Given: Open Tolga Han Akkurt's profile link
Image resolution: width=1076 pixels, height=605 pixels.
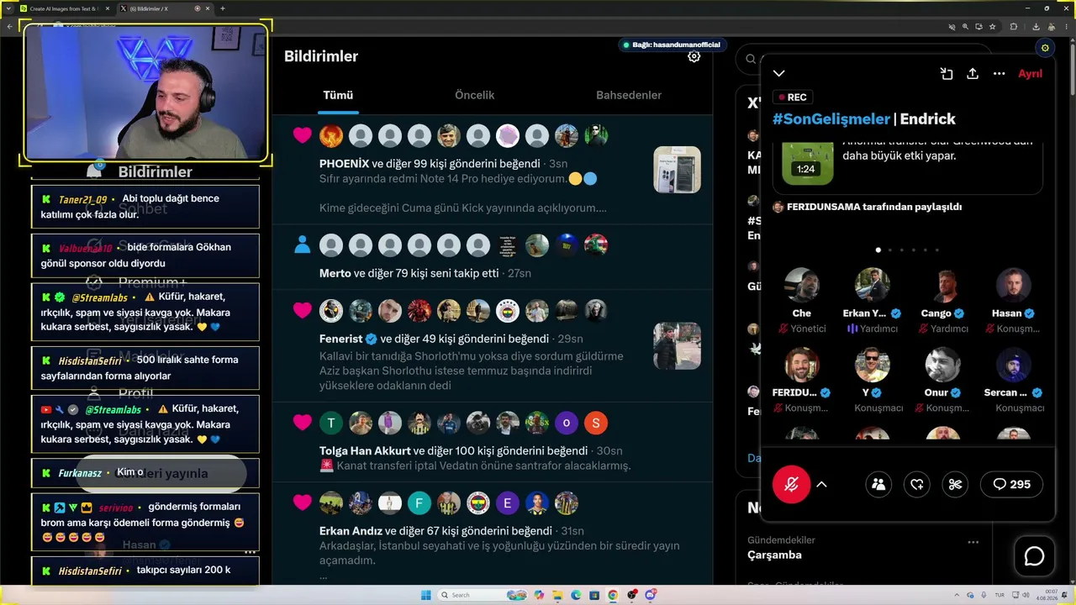Looking at the screenshot, I should [365, 451].
